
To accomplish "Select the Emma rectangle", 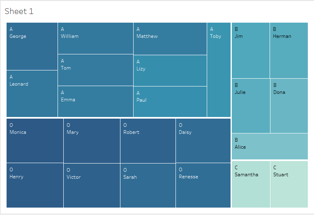I will pos(95,101).
